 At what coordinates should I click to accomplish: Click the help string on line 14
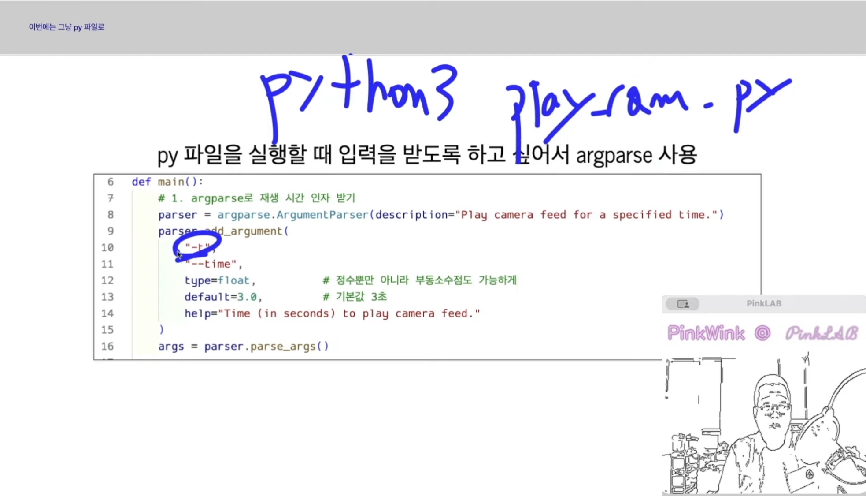click(348, 313)
